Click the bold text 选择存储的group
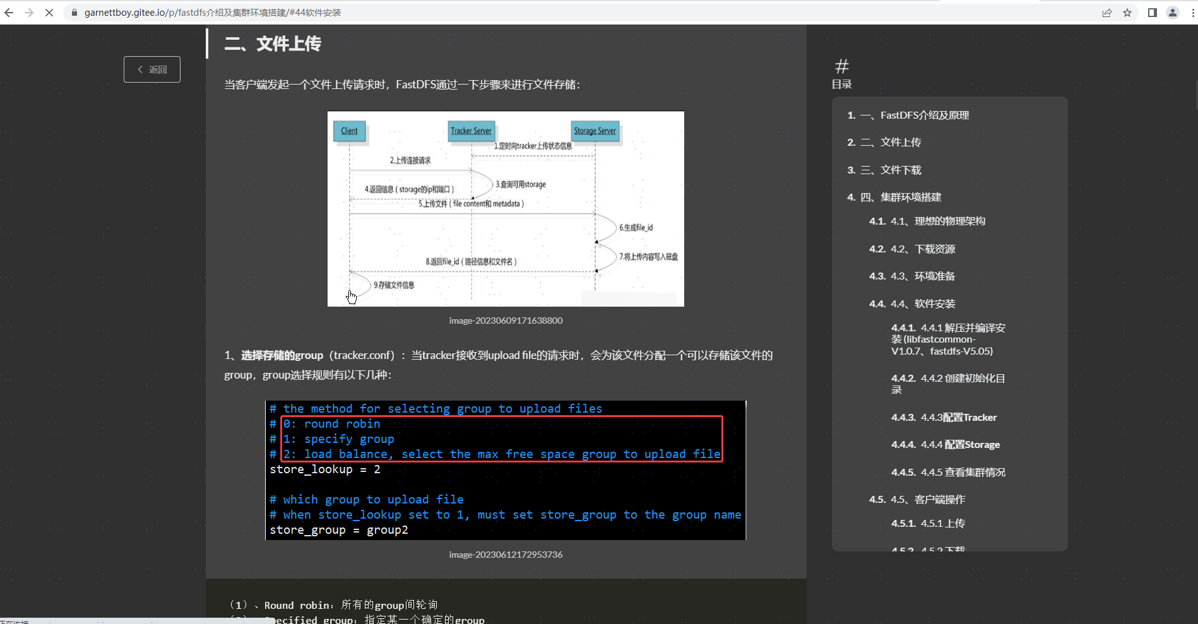The width and height of the screenshot is (1198, 624). pyautogui.click(x=282, y=355)
